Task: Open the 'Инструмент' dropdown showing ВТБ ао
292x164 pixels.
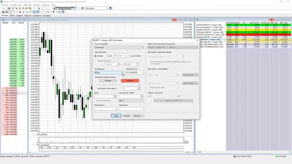Action: (x=109, y=72)
